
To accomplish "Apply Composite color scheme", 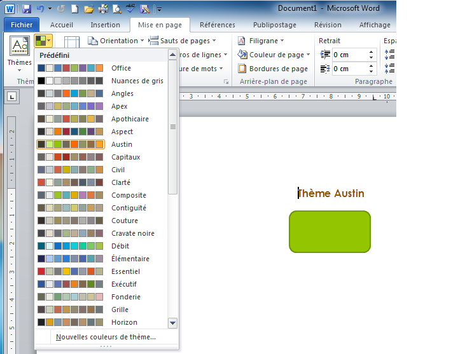I will (101, 195).
